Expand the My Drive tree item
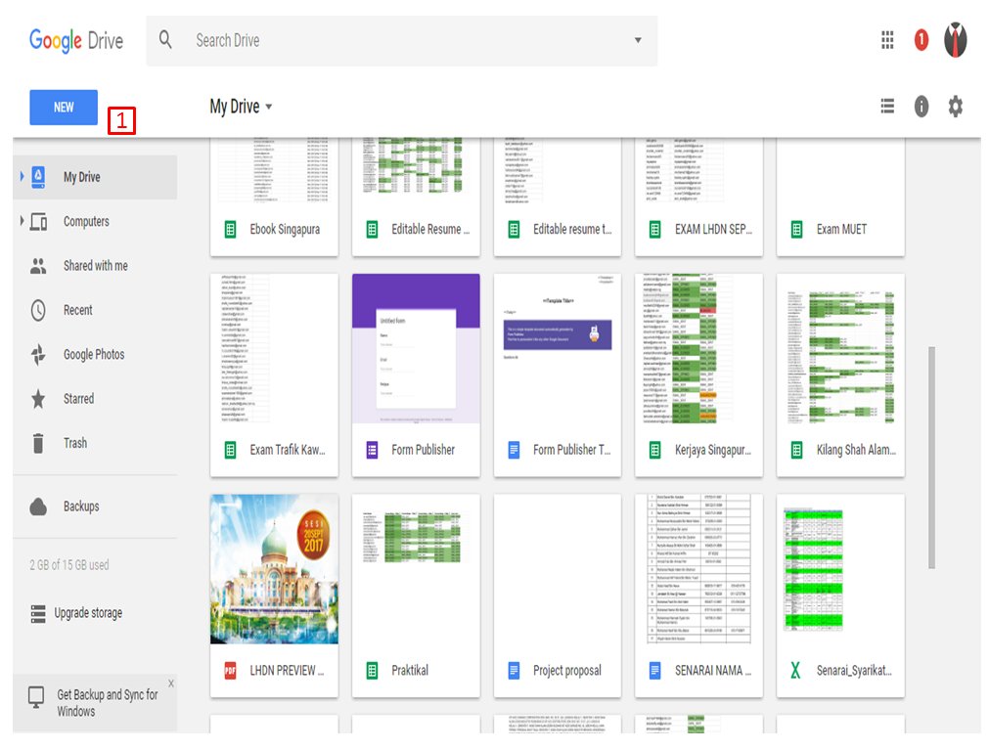 pyautogui.click(x=19, y=176)
